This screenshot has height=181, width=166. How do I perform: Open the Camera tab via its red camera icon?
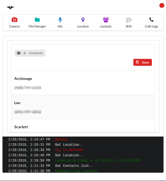coord(14,20)
